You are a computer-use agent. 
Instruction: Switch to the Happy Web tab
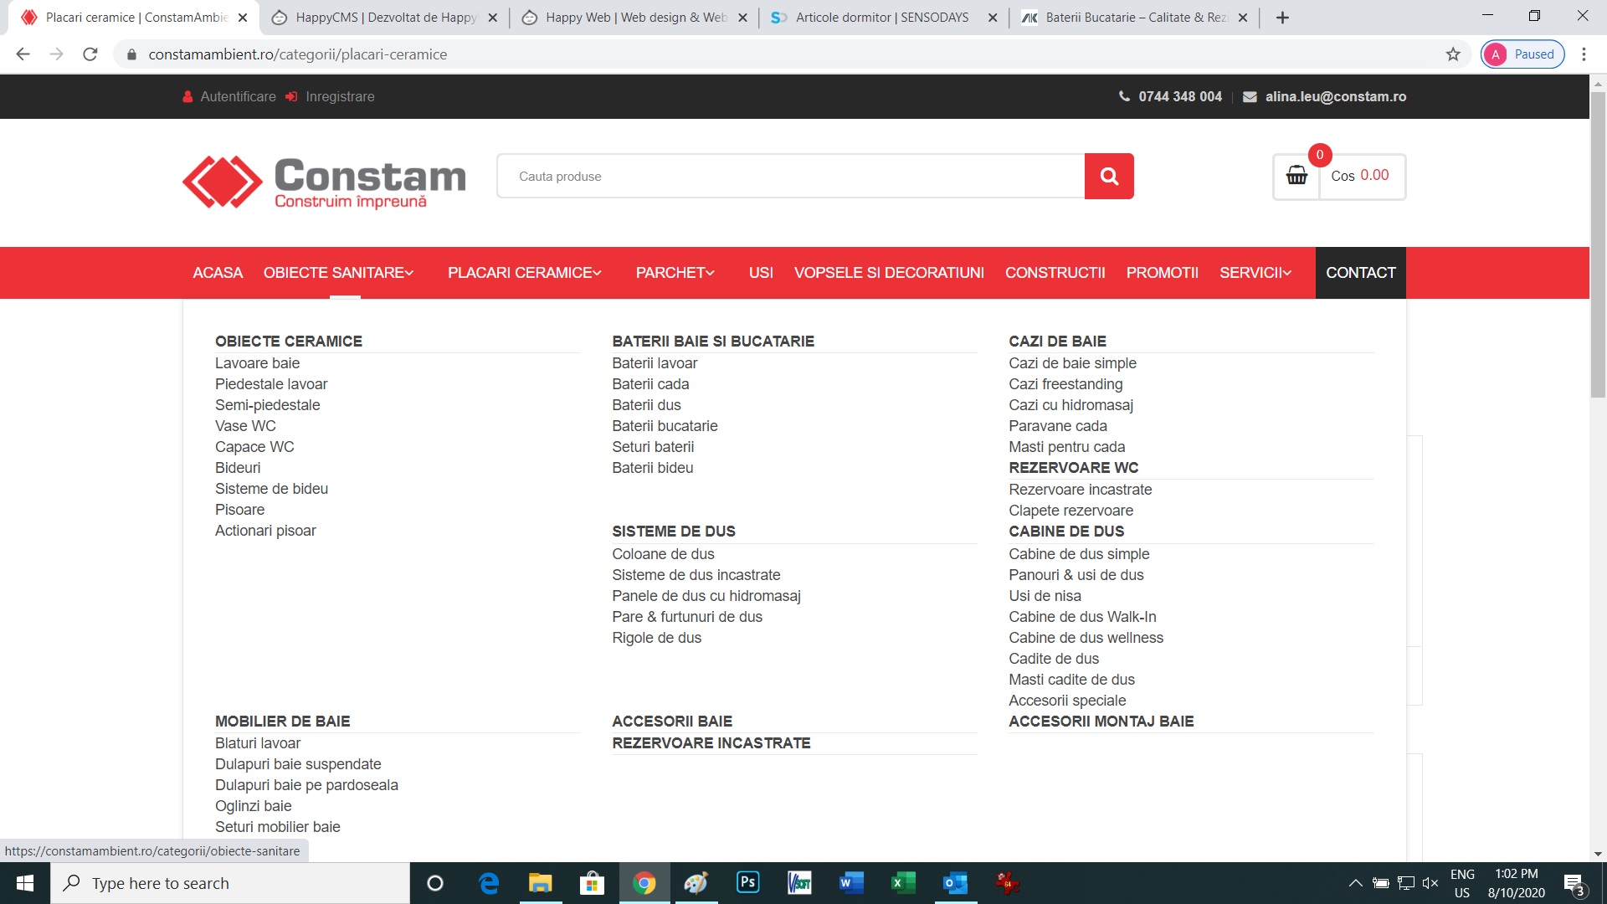pos(633,18)
